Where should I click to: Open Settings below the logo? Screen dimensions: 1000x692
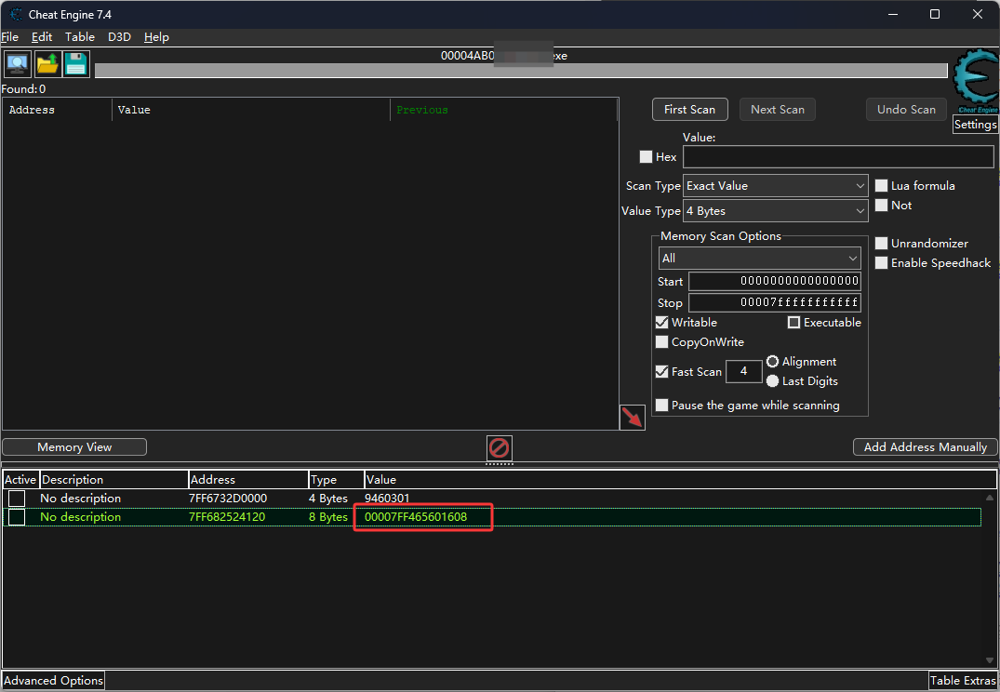click(x=975, y=125)
